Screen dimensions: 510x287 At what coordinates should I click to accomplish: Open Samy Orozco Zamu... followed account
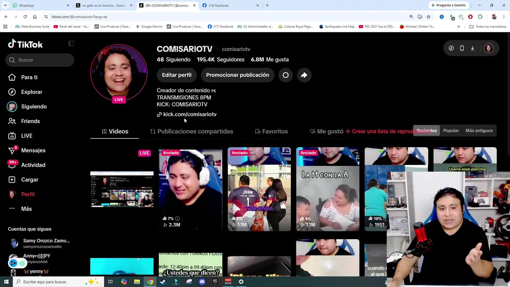point(39,244)
